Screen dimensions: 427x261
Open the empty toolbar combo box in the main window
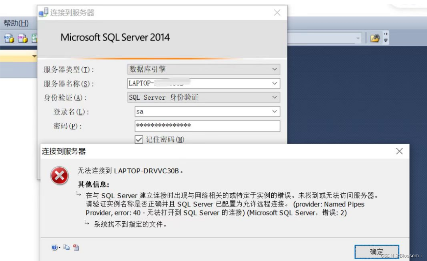[358, 38]
